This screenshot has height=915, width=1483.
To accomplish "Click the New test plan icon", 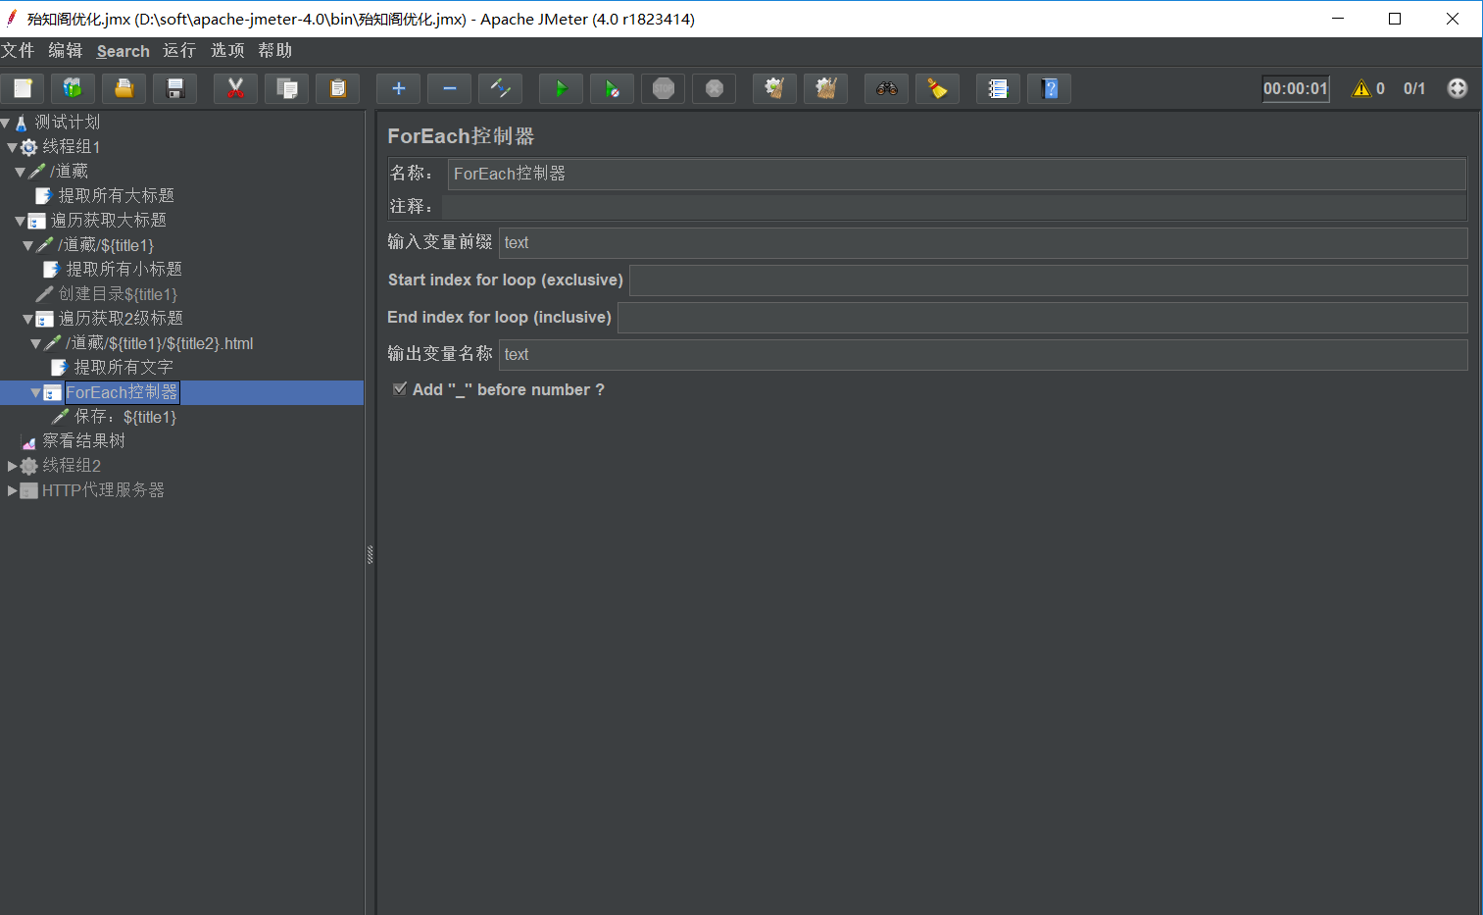I will 23,88.
